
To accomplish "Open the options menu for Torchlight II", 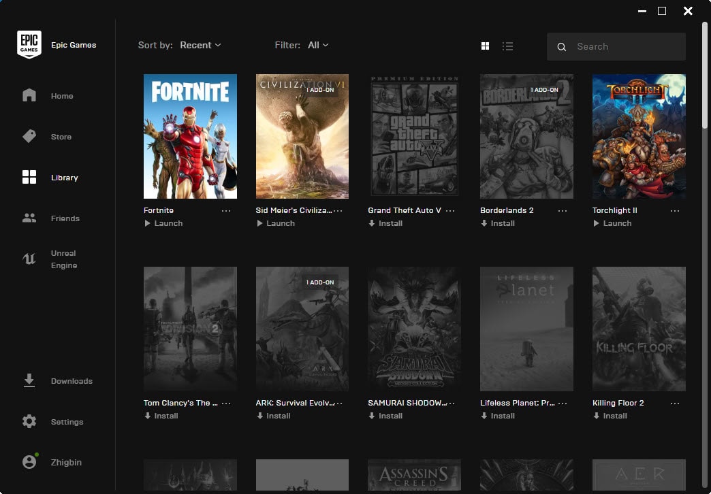I will (x=675, y=211).
